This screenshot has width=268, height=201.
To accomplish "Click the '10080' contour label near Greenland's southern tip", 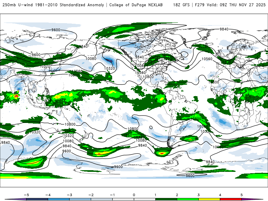I will tap(202, 46).
